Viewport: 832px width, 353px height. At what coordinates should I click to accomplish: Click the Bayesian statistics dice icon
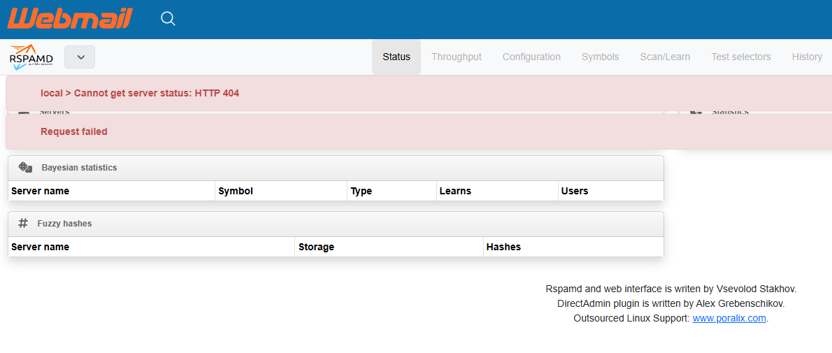(25, 168)
